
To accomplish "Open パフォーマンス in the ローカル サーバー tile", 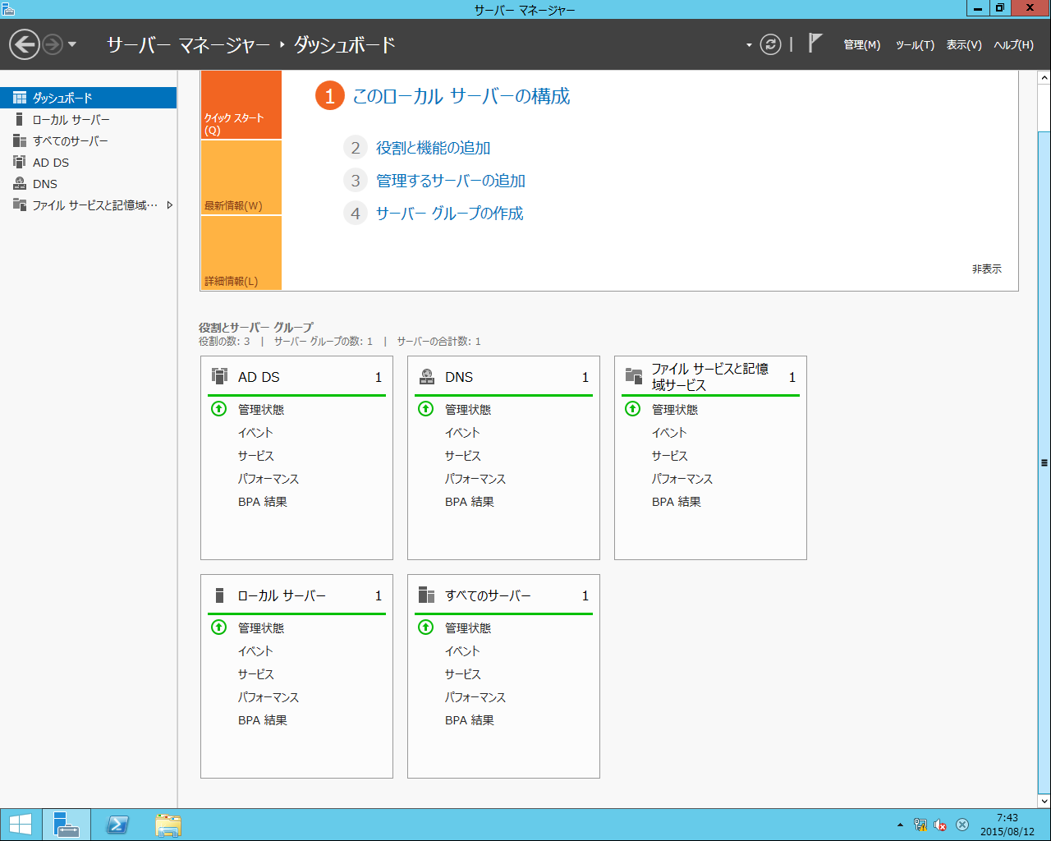I will click(x=268, y=697).
